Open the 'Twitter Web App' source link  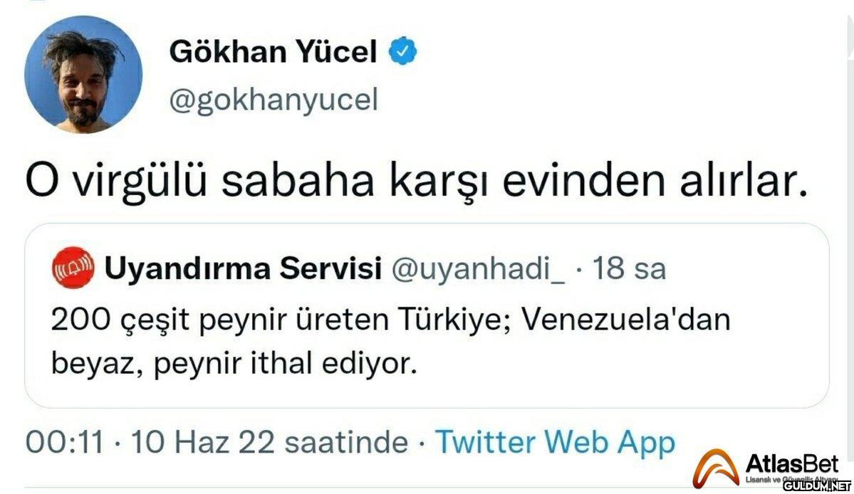(x=555, y=443)
